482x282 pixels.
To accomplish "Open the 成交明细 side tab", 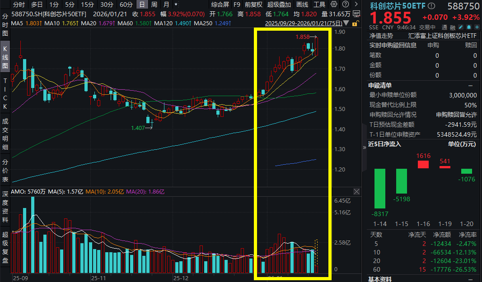I will coord(5,134).
